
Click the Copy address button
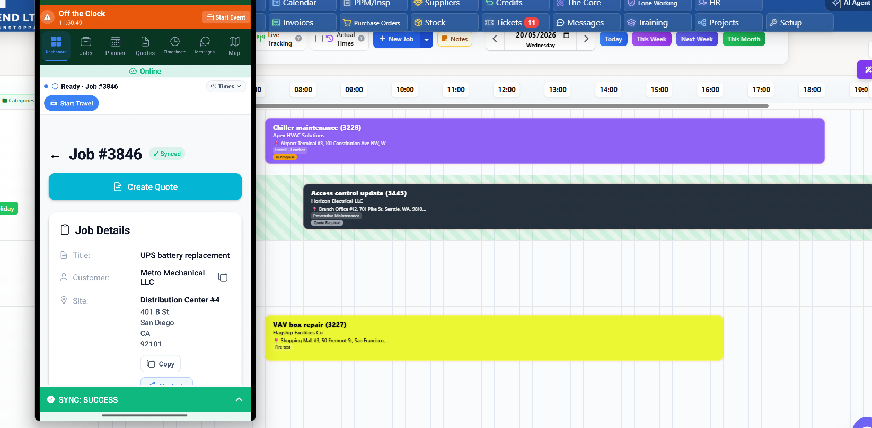point(161,364)
